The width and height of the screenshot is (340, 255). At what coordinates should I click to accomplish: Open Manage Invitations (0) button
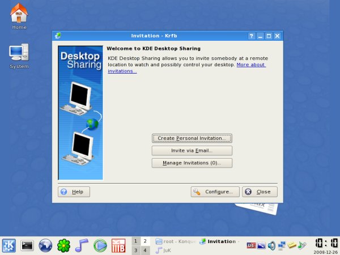[x=192, y=163]
